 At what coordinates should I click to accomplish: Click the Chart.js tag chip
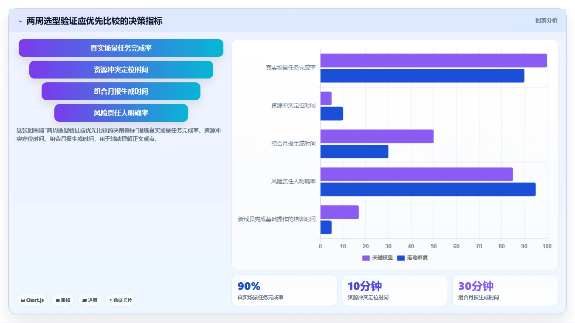point(33,300)
